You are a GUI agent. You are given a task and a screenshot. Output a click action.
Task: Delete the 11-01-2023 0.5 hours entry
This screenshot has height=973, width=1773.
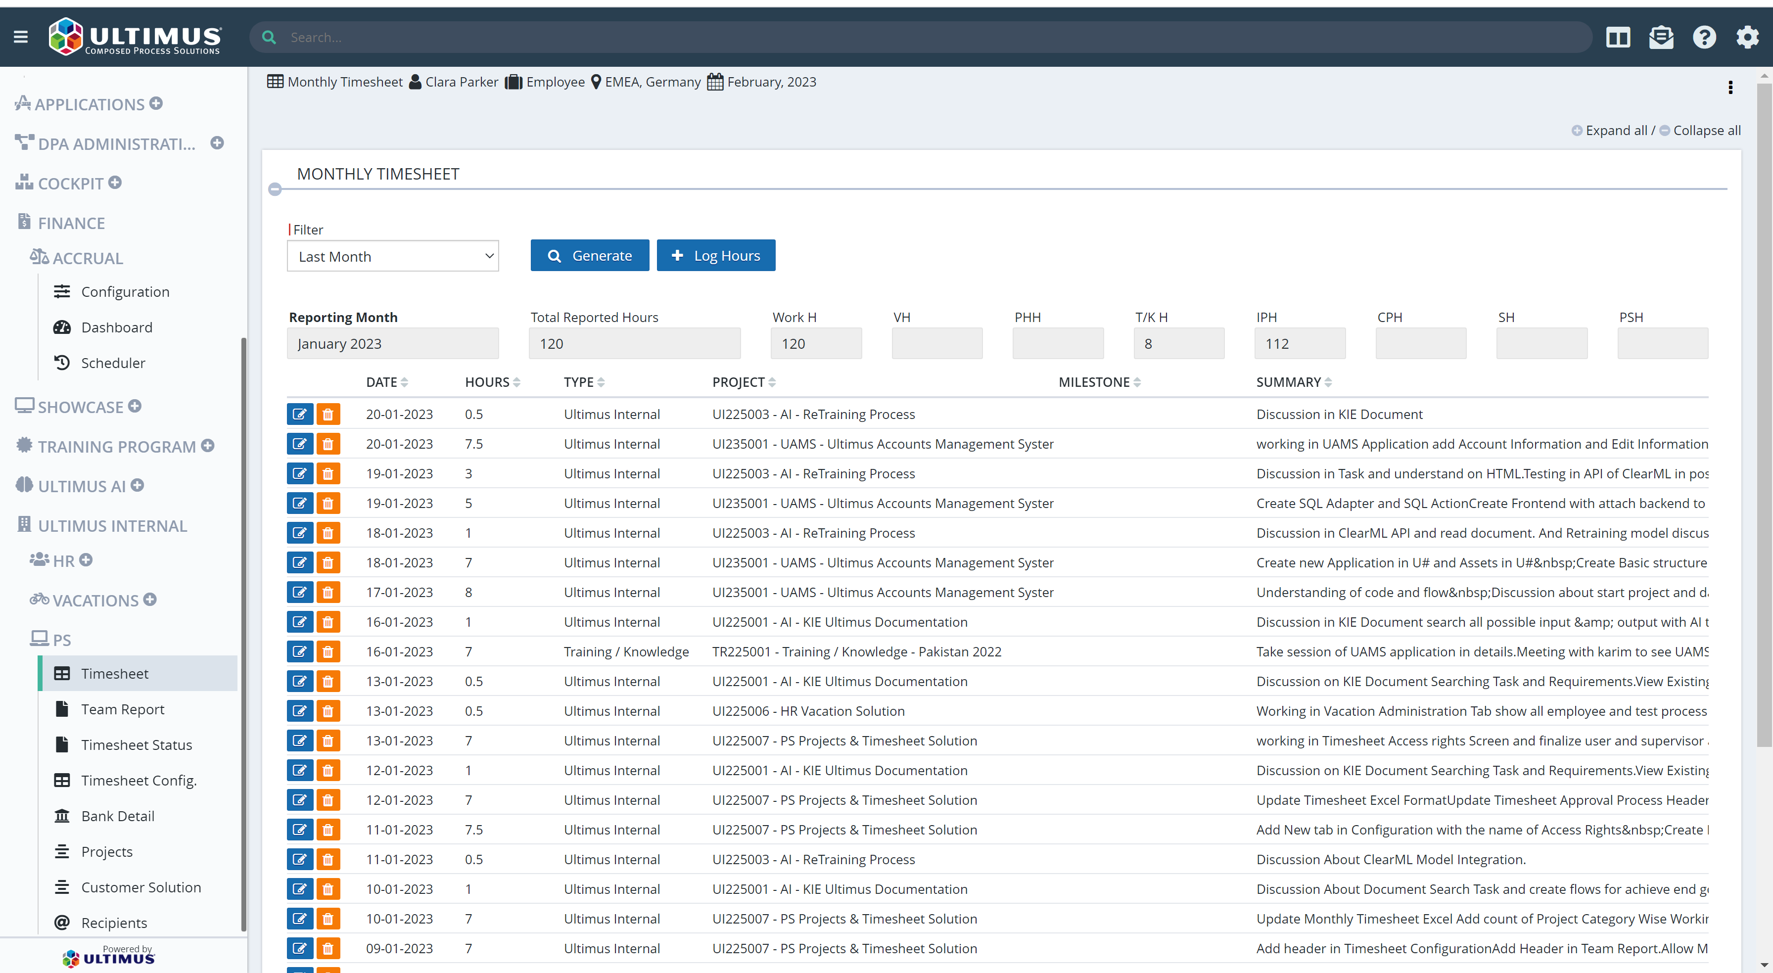coord(328,859)
